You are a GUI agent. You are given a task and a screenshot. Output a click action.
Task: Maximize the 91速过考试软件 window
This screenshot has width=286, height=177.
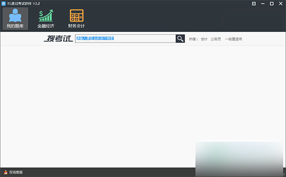(x=272, y=4)
